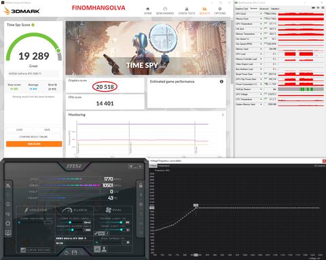Viewport: 326px width, 260px height.
Task: Click the Memory Clock value field
Action: [88, 230]
